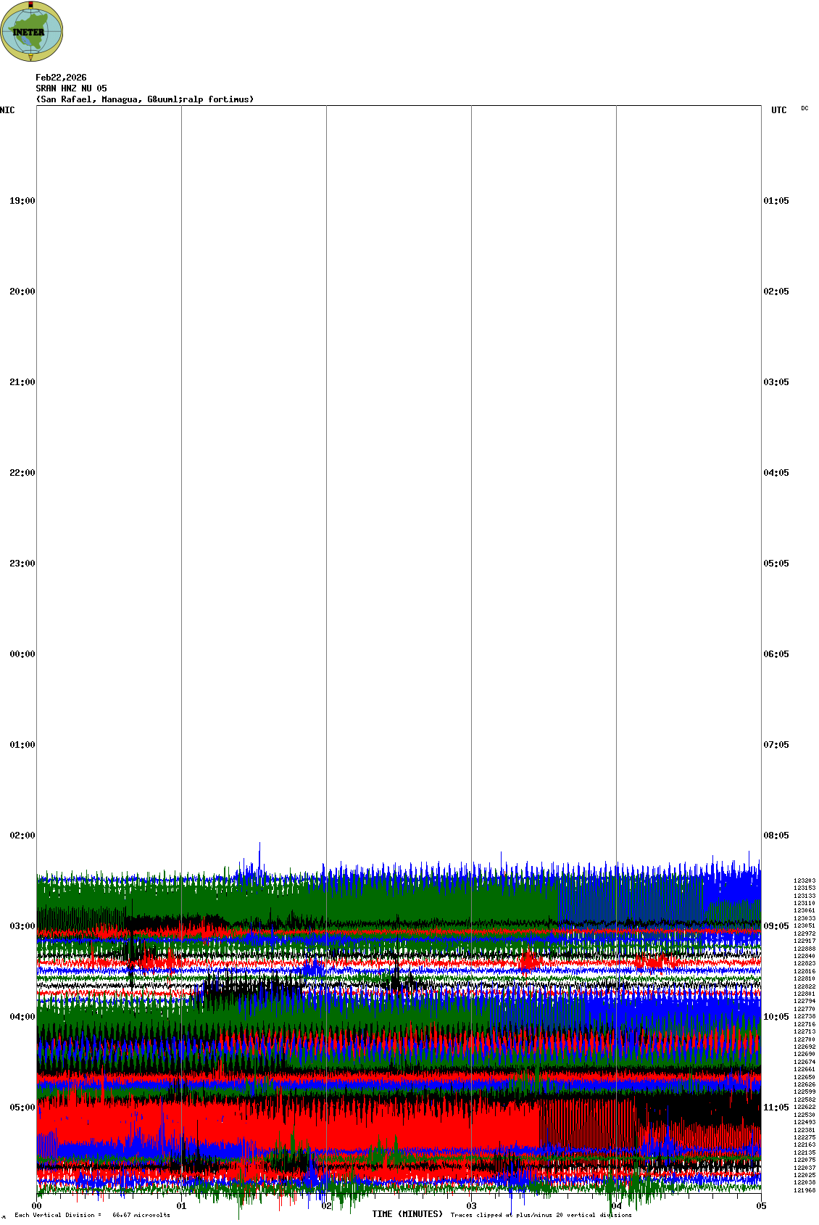Screen dimensions: 819x1225
Task: Click the San Rafael, Managua location text
Action: click(x=145, y=99)
